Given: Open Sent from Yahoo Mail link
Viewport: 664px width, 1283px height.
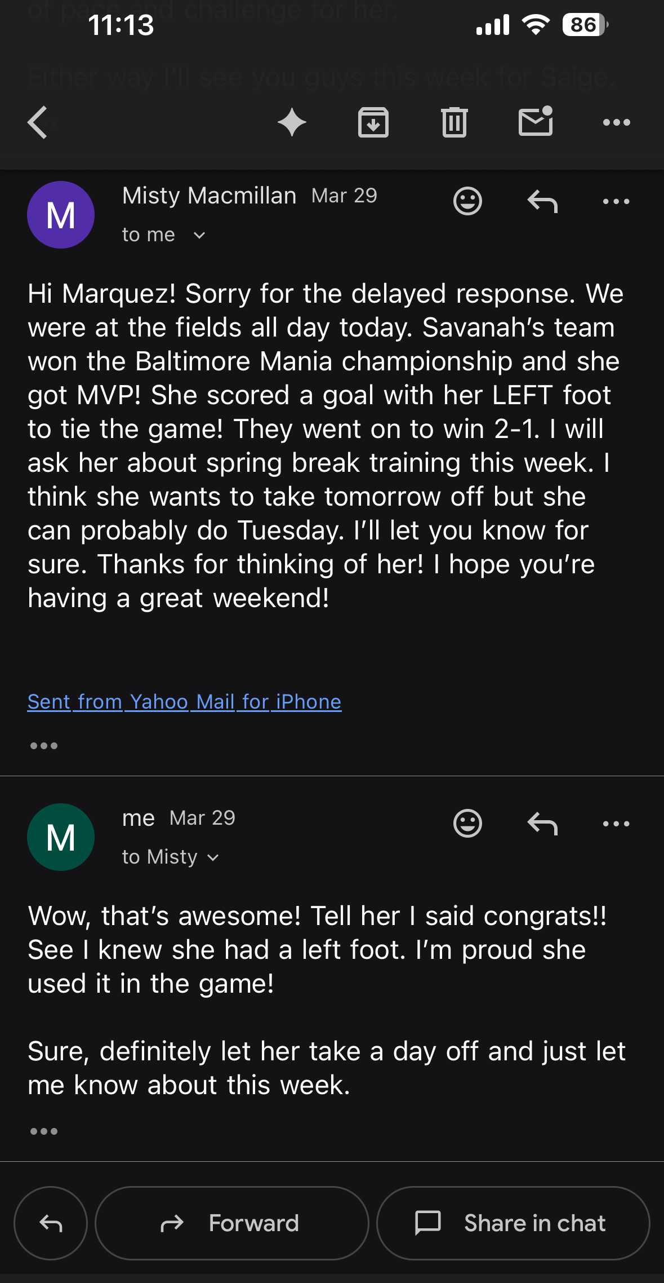Looking at the screenshot, I should [184, 702].
